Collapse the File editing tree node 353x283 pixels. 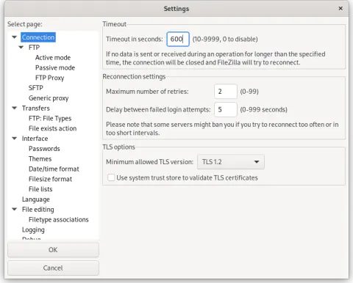pyautogui.click(x=15, y=210)
